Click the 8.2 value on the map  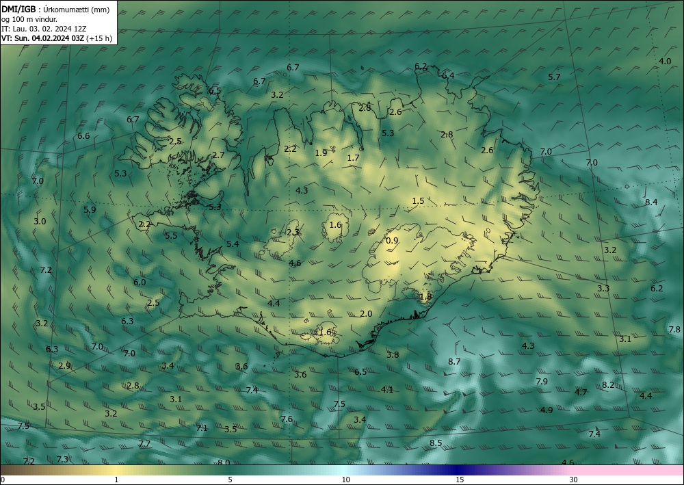click(608, 384)
